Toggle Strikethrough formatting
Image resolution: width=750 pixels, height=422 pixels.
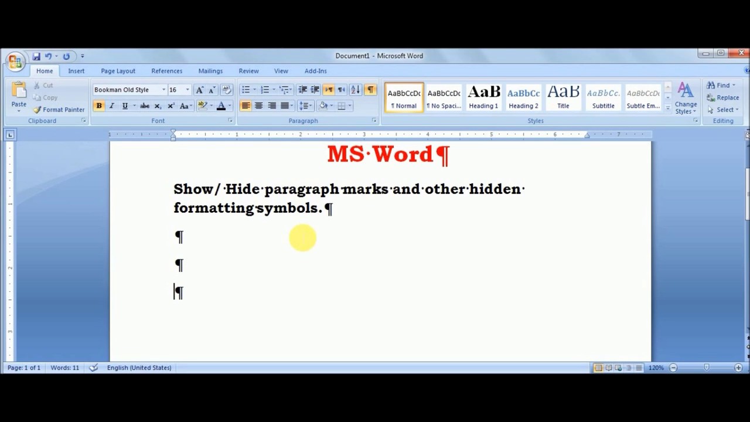coord(145,106)
